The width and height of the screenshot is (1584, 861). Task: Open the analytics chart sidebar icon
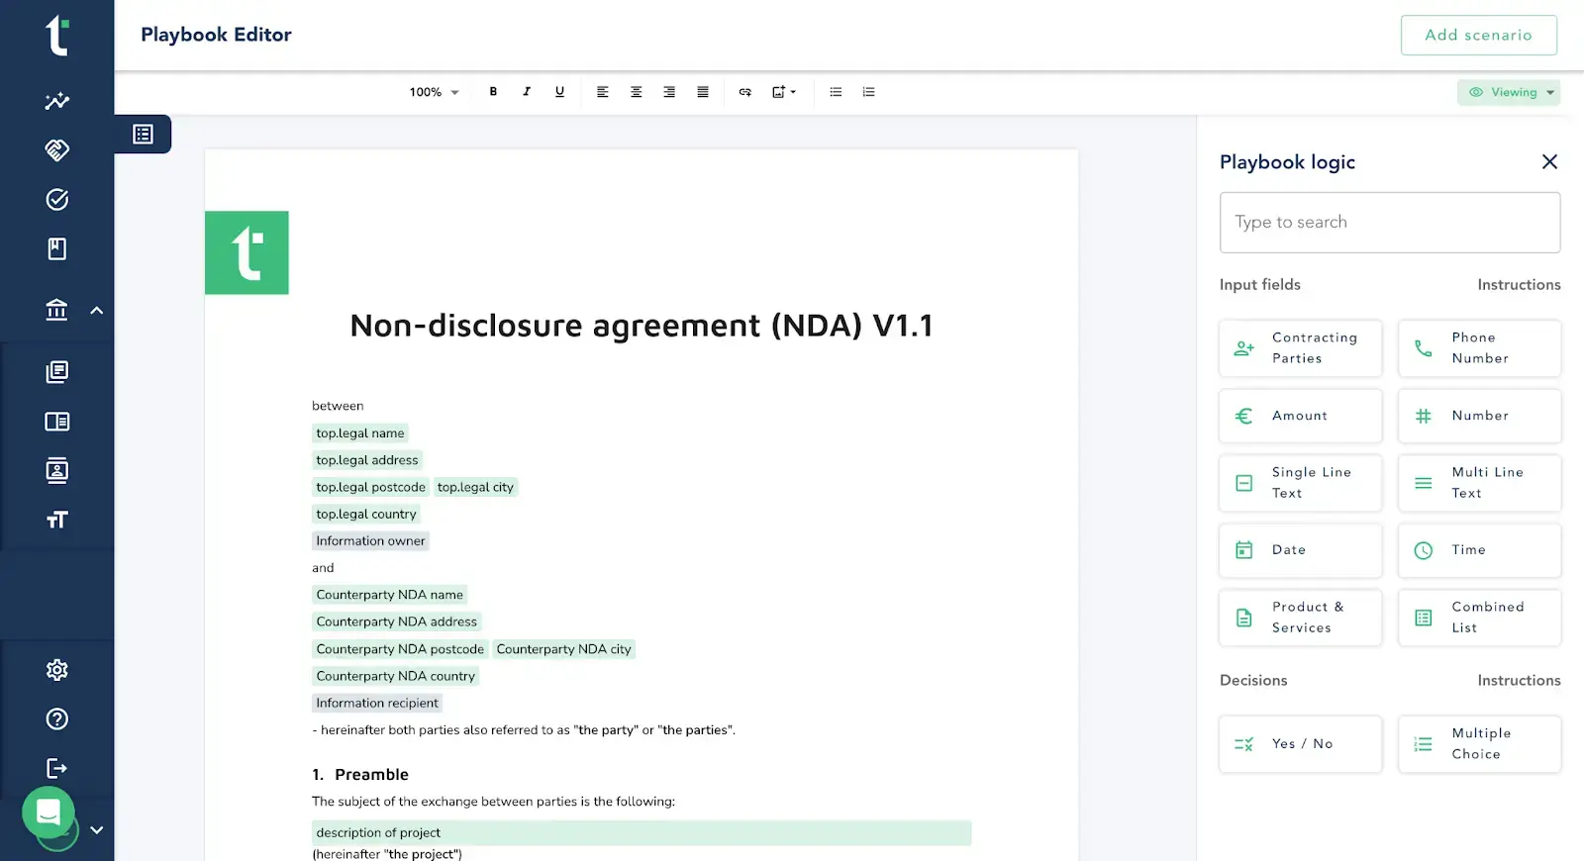click(57, 101)
